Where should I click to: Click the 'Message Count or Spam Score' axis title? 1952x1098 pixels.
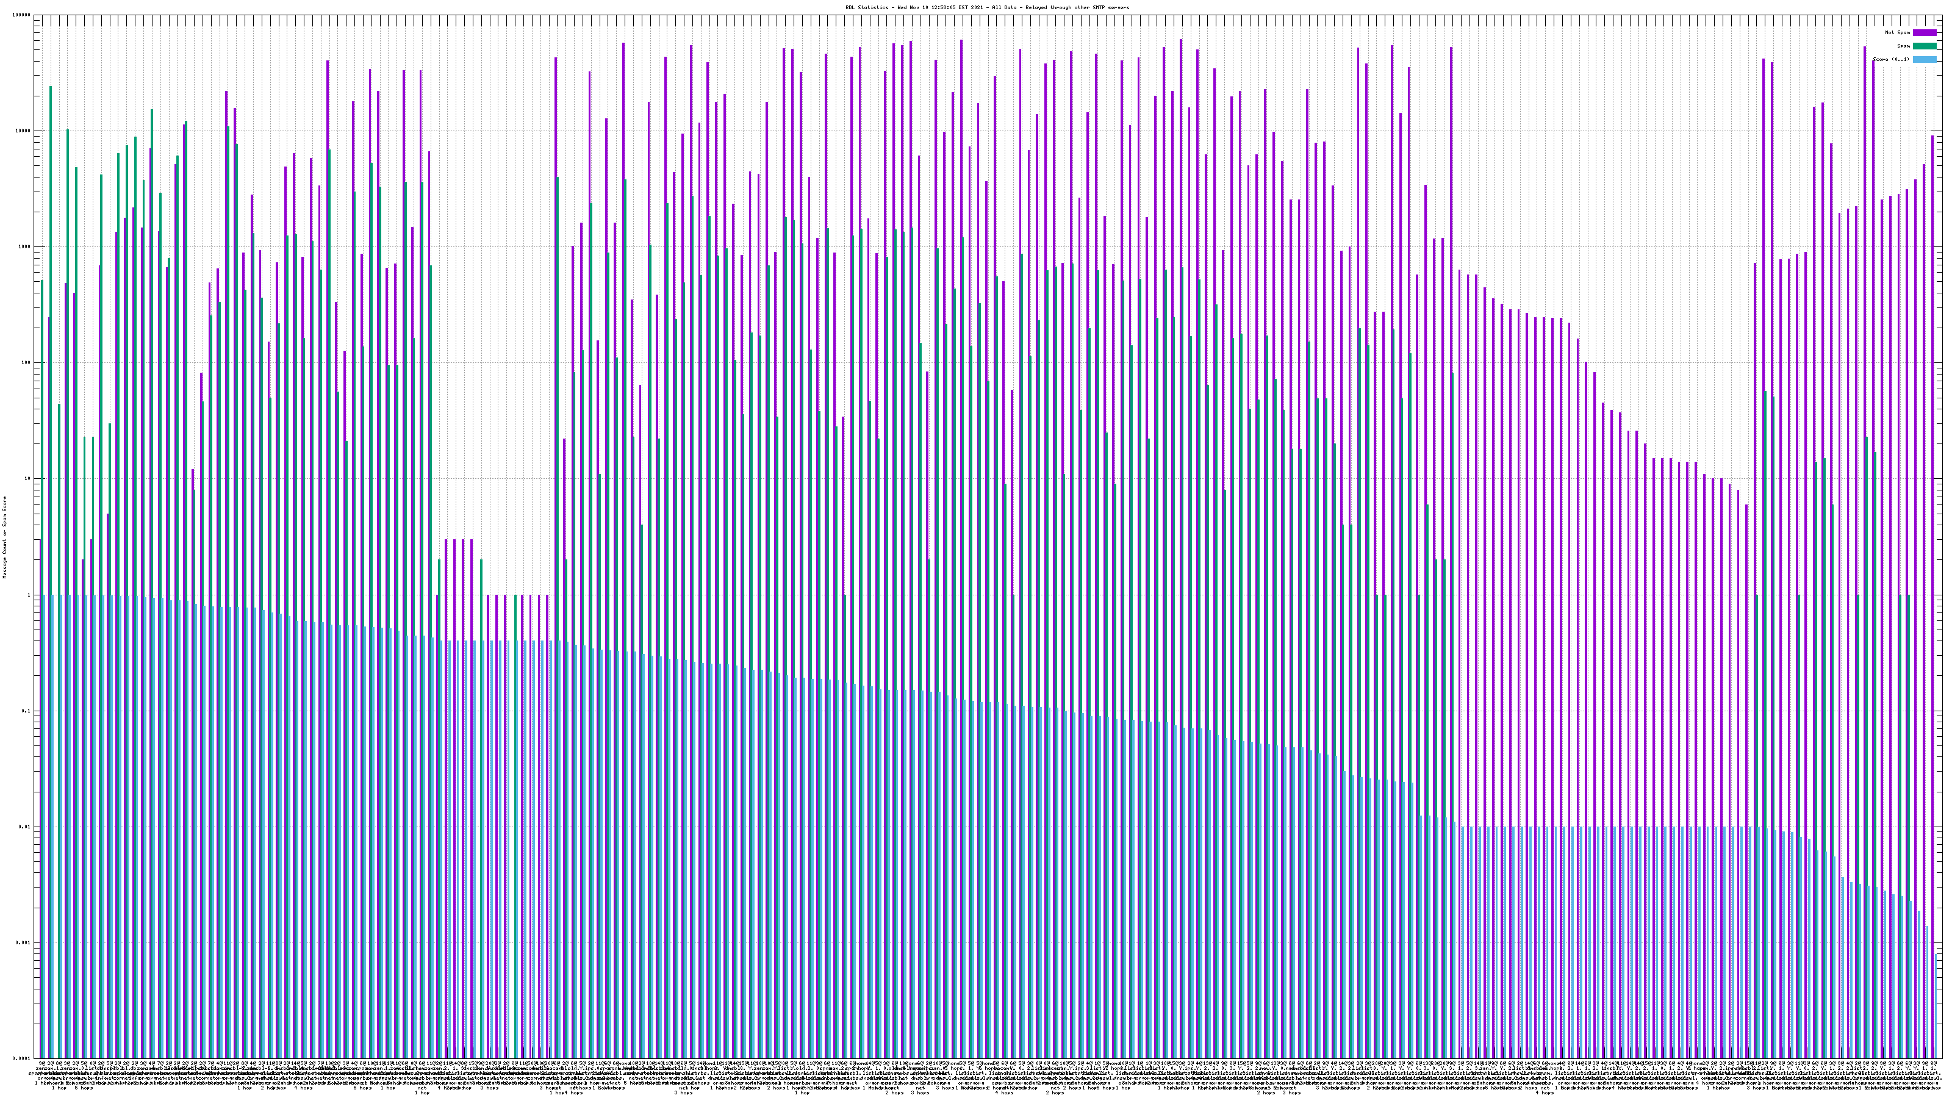[x=4, y=537]
